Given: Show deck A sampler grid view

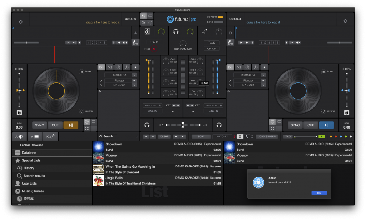Looking at the screenshot, I should pyautogui.click(x=87, y=128).
